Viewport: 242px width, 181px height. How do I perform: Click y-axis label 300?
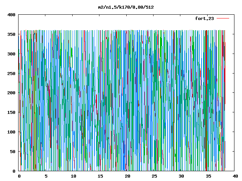(11, 54)
